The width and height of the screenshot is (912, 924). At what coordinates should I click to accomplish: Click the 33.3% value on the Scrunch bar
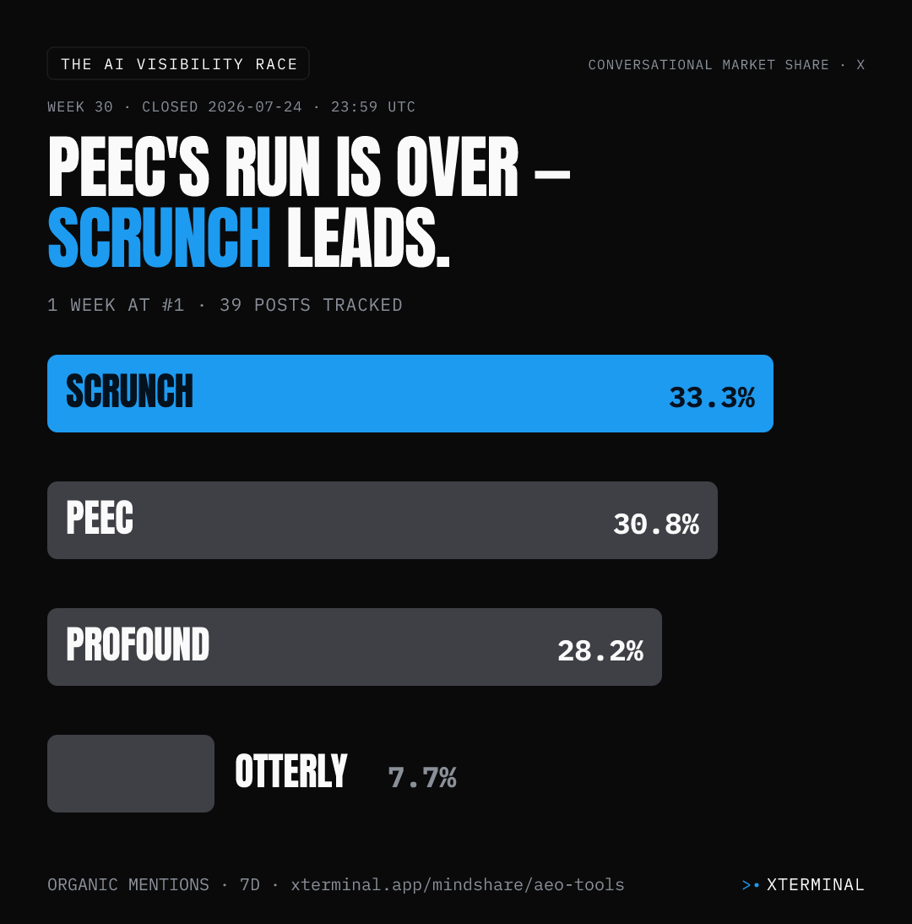712,398
